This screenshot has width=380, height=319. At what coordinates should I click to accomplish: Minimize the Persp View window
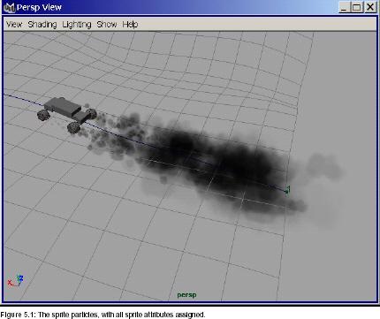(344, 7)
